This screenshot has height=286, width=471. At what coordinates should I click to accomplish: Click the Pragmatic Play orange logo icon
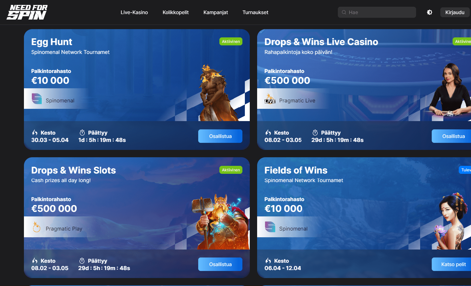click(x=37, y=227)
